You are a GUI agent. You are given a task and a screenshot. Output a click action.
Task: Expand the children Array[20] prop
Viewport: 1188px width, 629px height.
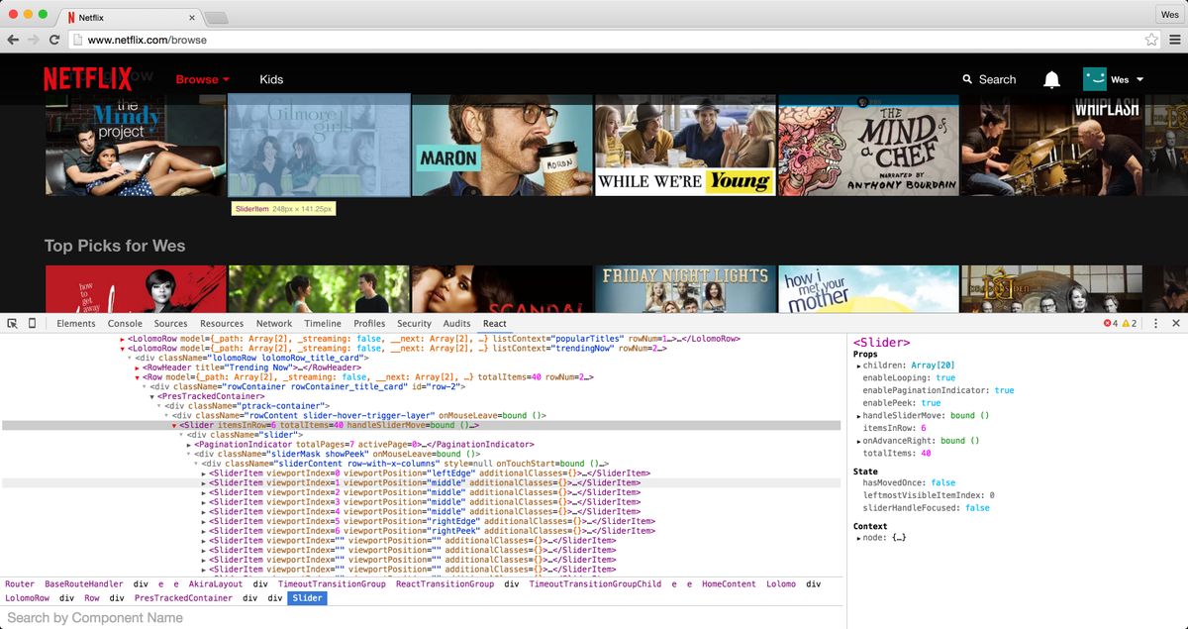858,367
